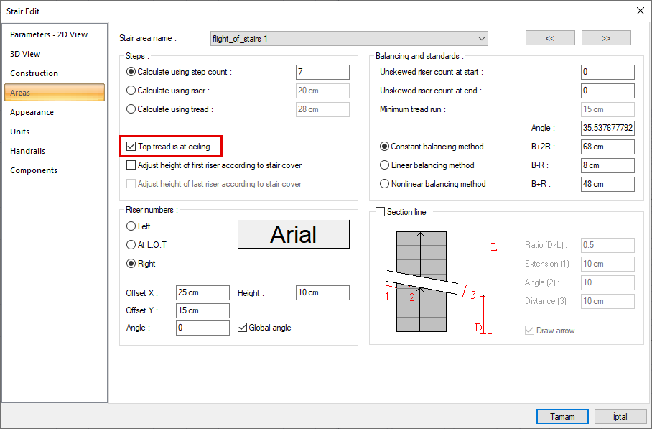Click the Offset X field
The image size is (652, 429).
[202, 292]
